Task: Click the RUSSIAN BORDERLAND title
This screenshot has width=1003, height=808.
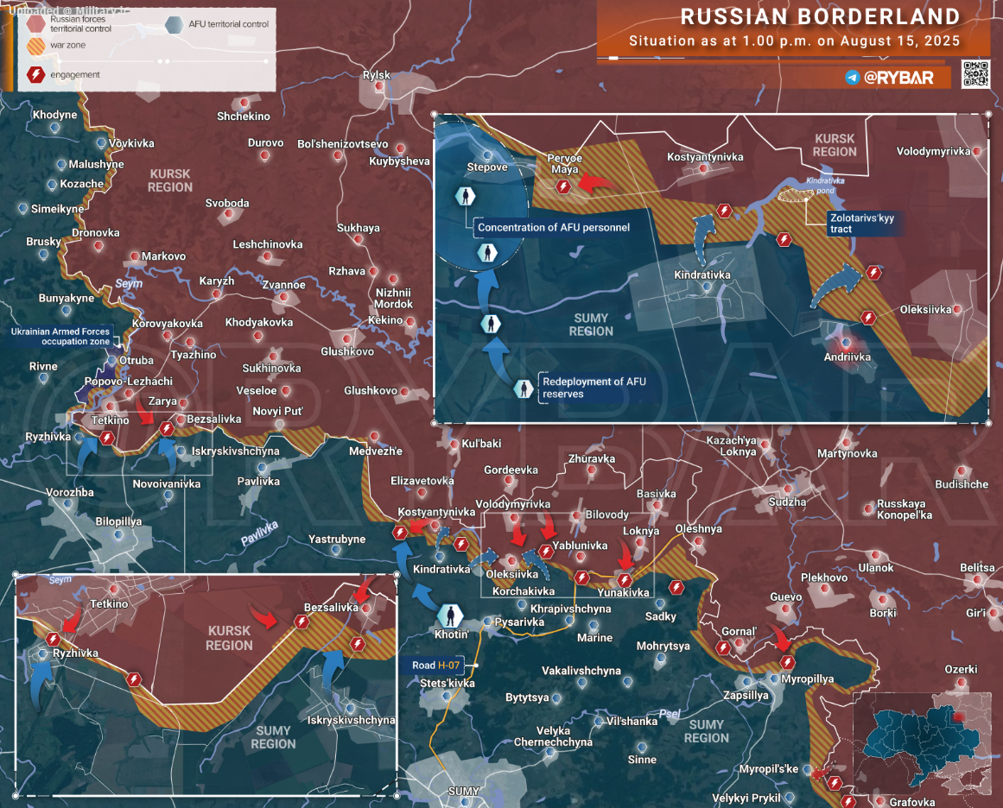Action: coord(820,16)
